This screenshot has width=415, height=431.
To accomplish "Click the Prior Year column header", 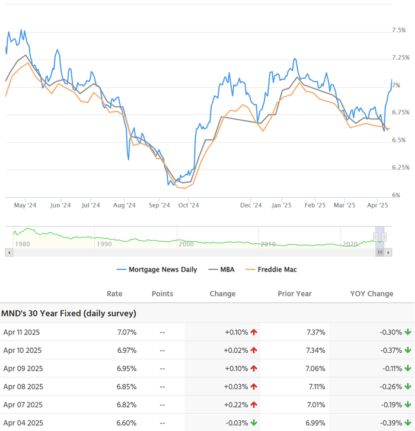I will pyautogui.click(x=295, y=293).
